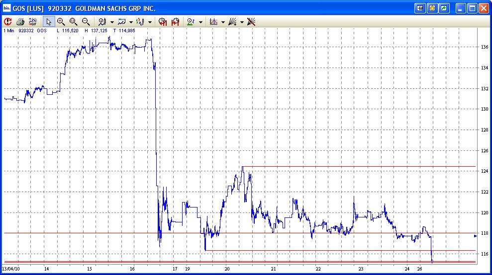
Task: Expand the line chart type dropdown arrow
Action: click(x=131, y=22)
